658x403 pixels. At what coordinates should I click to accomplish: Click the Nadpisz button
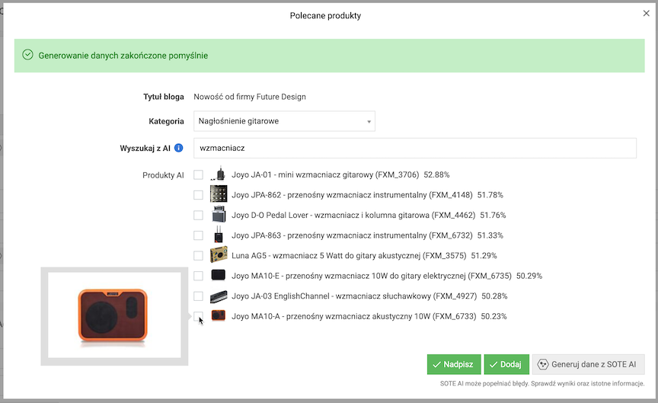pyautogui.click(x=454, y=364)
